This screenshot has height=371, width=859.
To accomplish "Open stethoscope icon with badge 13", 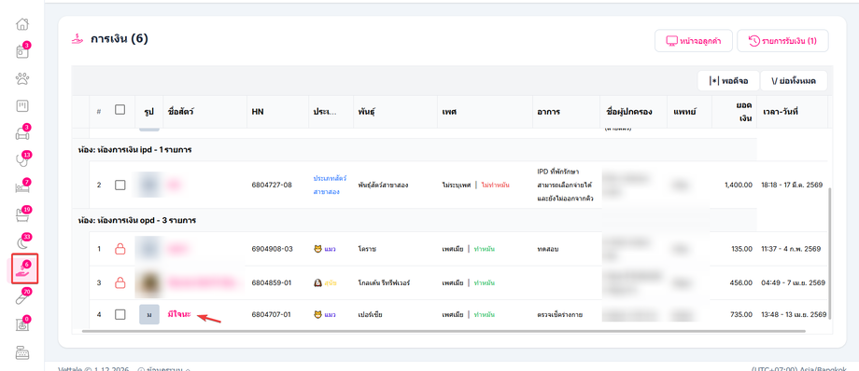I will pos(21,159).
